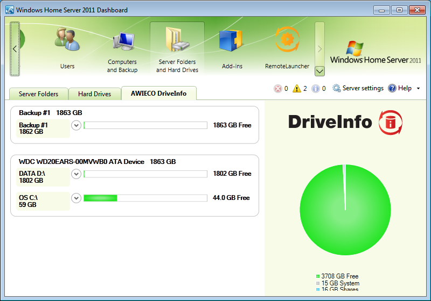Expand the DATA D:\ volume details
This screenshot has width=431, height=301.
click(x=76, y=174)
